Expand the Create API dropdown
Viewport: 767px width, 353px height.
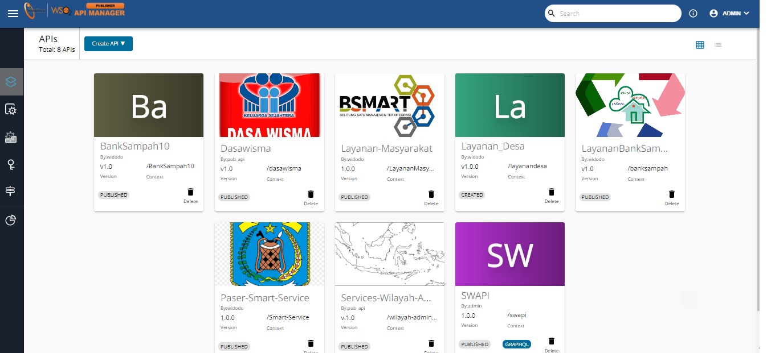[x=108, y=44]
